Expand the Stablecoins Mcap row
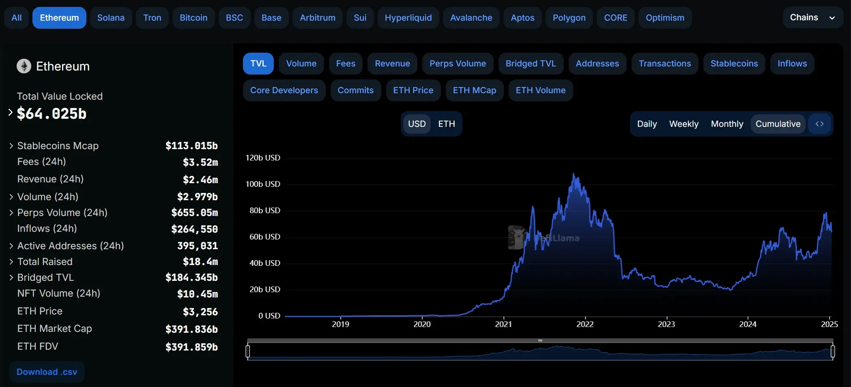This screenshot has width=851, height=387. pyautogui.click(x=11, y=146)
